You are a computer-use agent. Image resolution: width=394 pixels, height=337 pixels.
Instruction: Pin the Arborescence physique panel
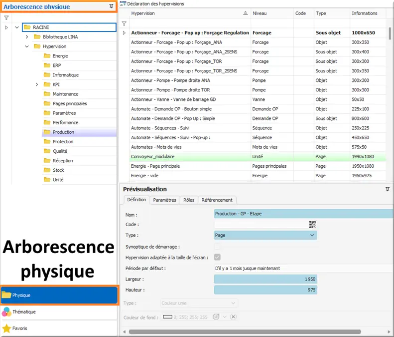point(111,6)
